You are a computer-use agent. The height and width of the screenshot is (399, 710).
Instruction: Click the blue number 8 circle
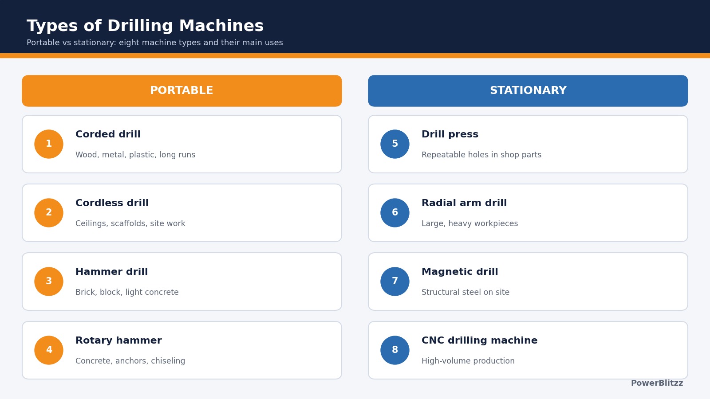click(395, 350)
